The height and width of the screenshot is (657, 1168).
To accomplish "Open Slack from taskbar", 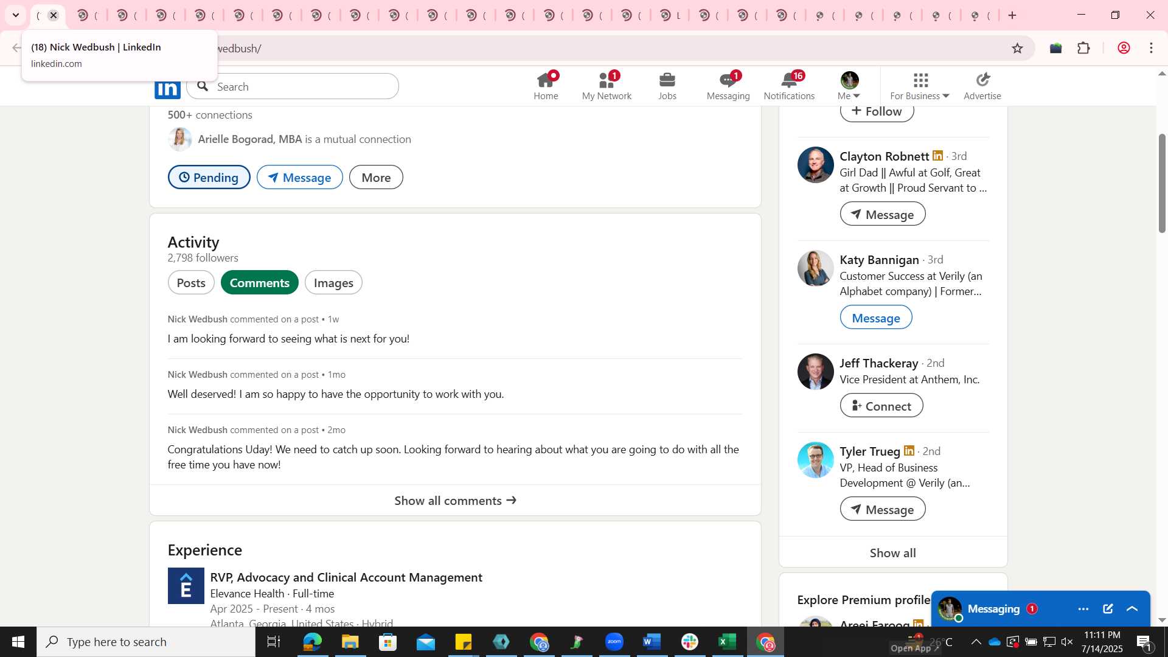I will [689, 642].
